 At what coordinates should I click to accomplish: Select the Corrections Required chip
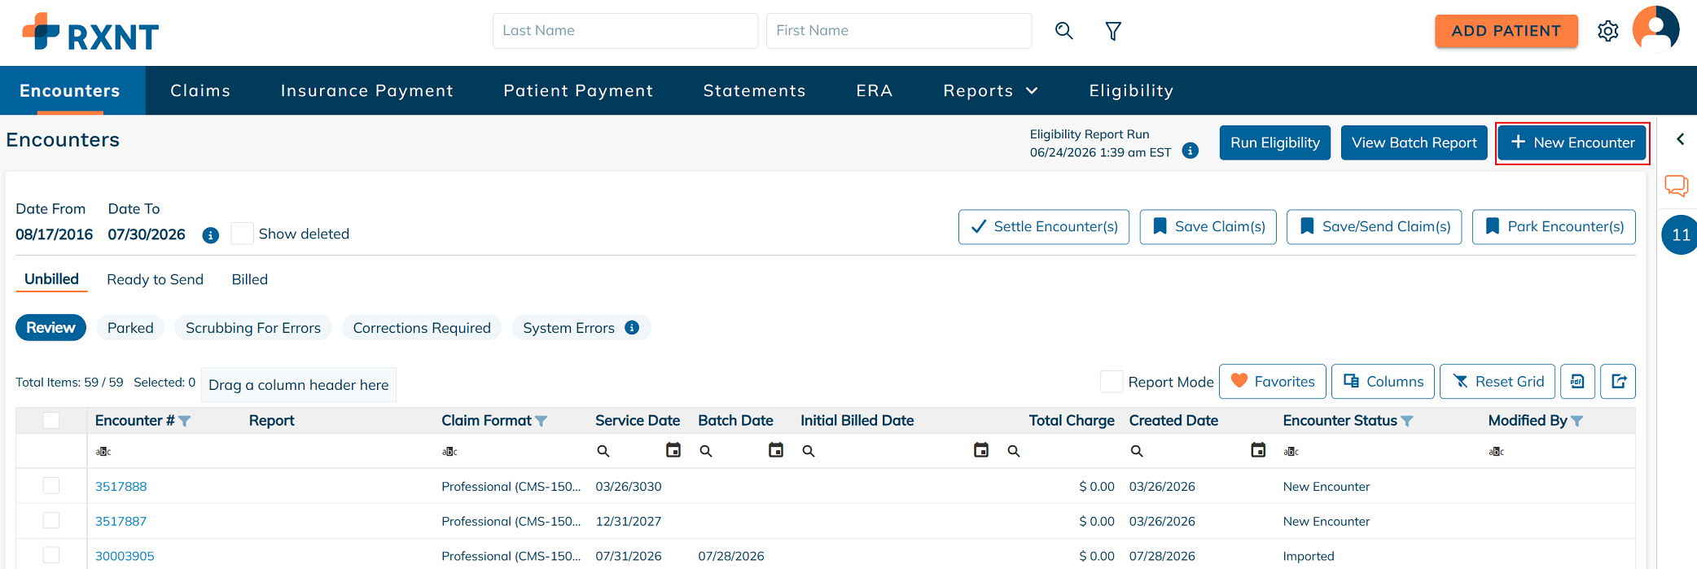click(x=422, y=327)
